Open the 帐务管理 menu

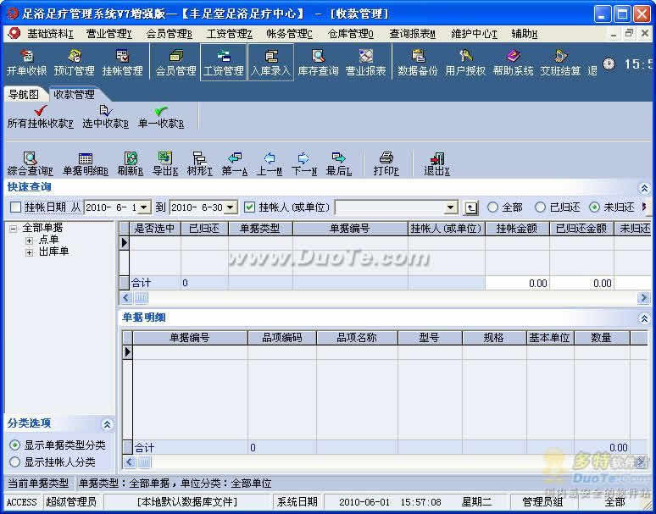click(x=290, y=34)
